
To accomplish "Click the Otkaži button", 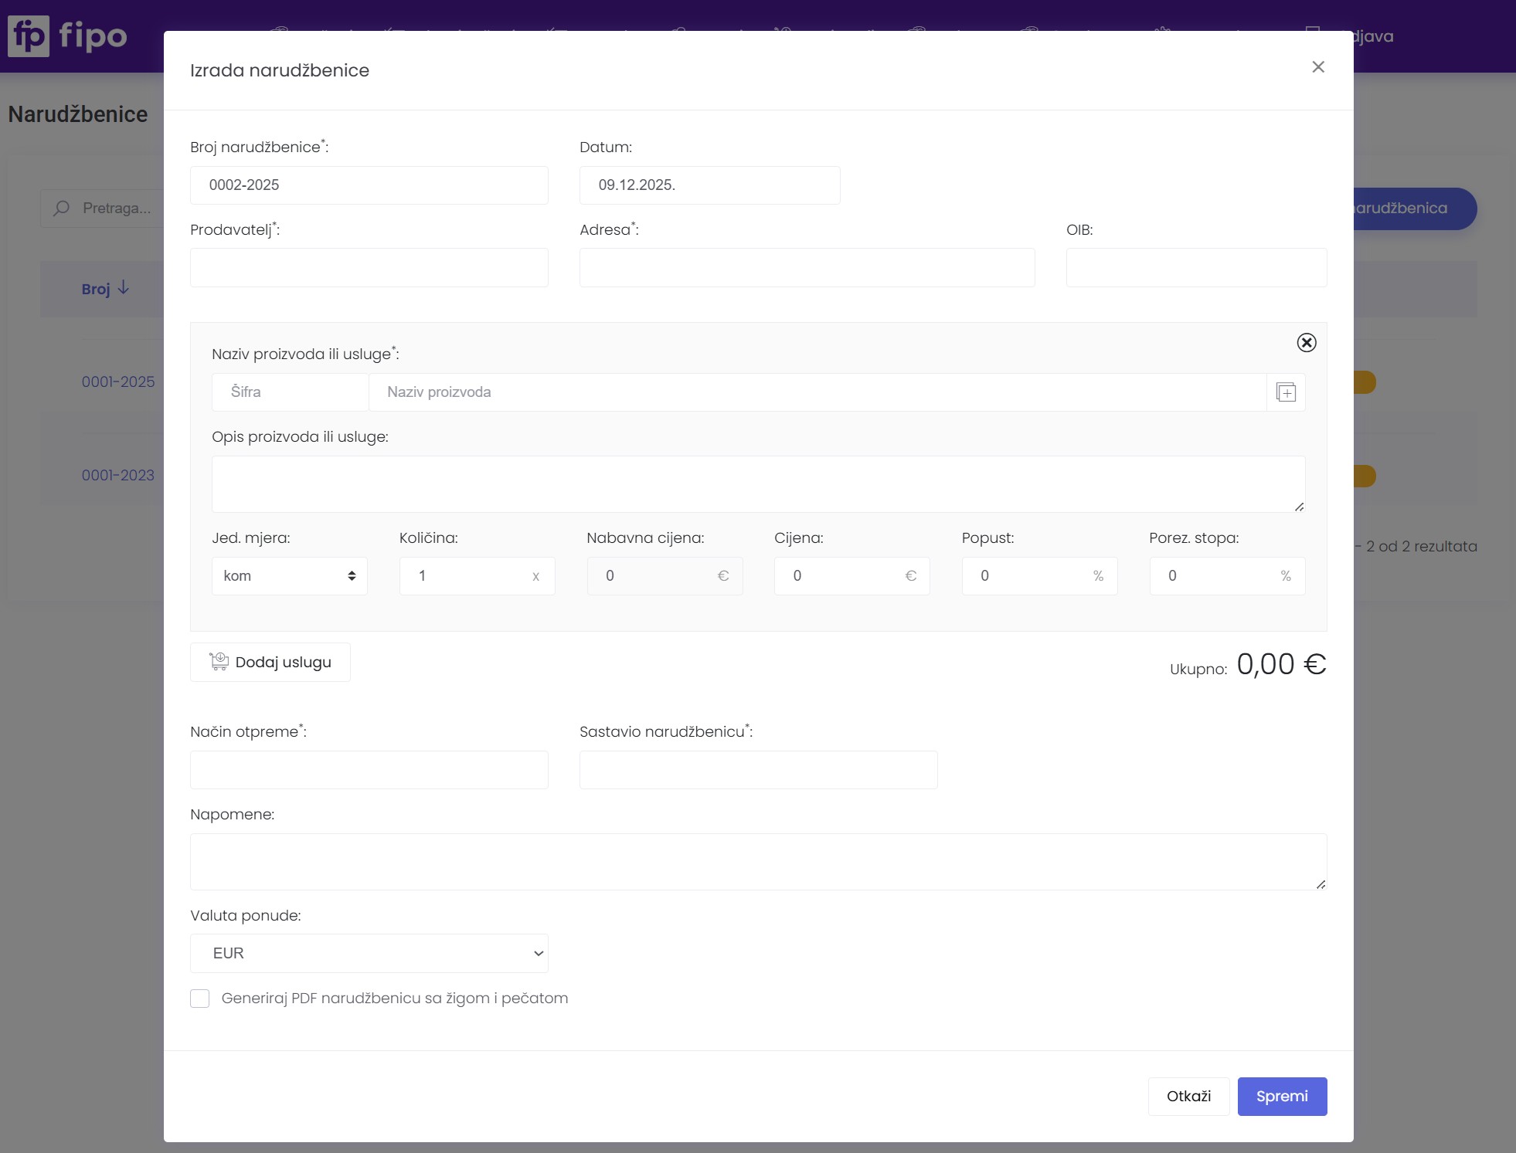I will tap(1188, 1097).
